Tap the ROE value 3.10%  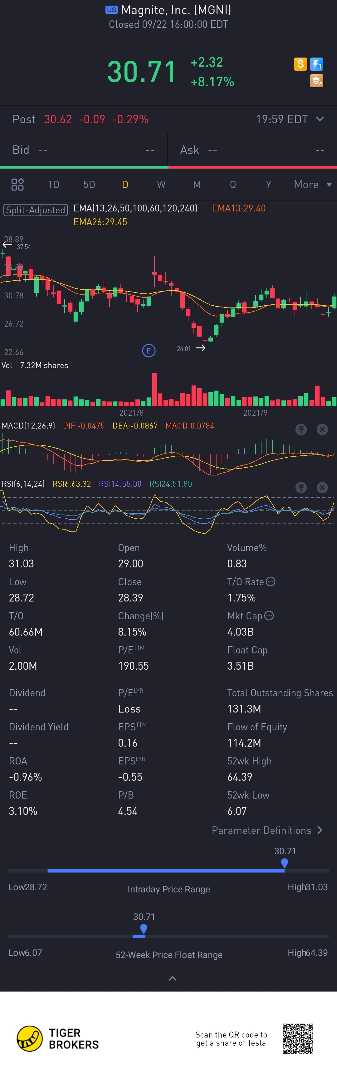pos(23,811)
